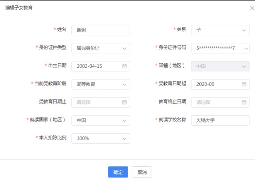Open the 身份证件类型 dropdown

pyautogui.click(x=124, y=48)
